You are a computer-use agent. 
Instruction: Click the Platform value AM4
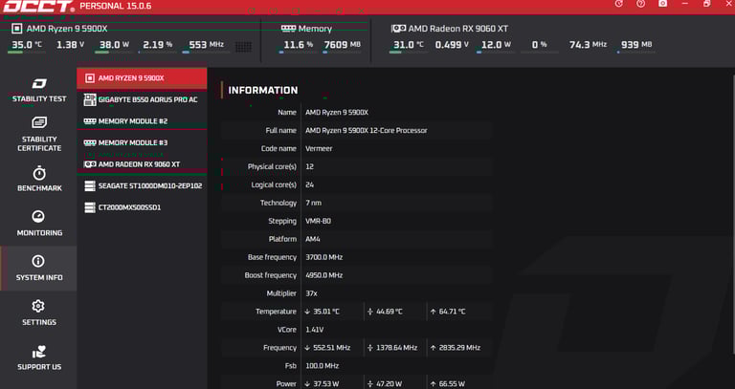(313, 239)
